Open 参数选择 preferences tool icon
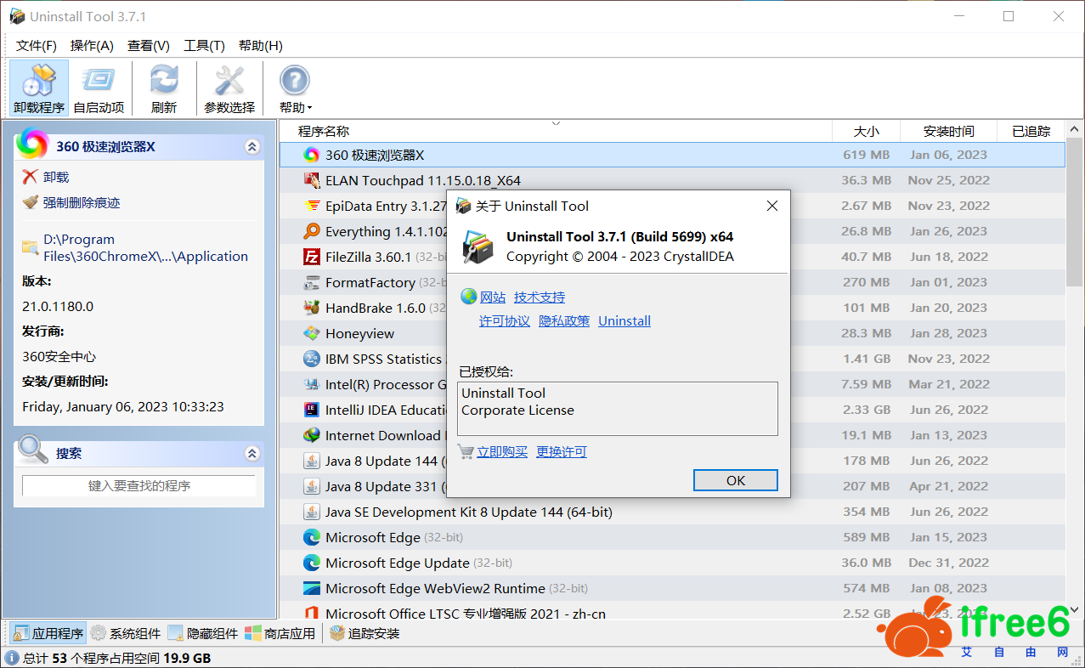Screen dimensions: 1085x668 229,88
